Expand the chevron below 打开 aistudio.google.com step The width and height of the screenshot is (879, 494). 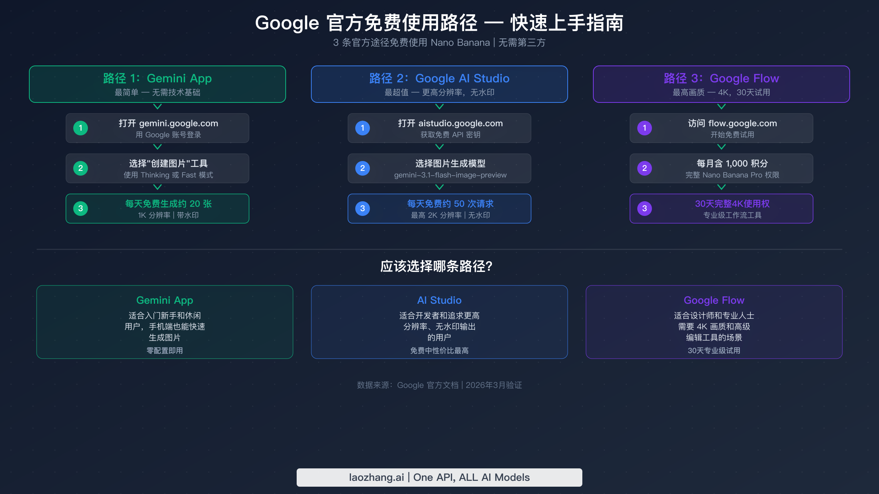click(439, 147)
